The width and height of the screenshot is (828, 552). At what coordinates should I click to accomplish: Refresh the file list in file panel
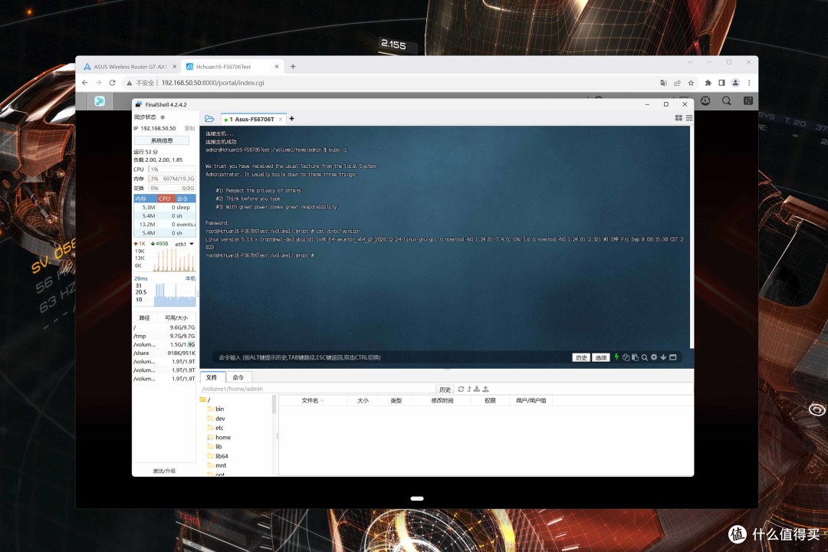click(461, 389)
